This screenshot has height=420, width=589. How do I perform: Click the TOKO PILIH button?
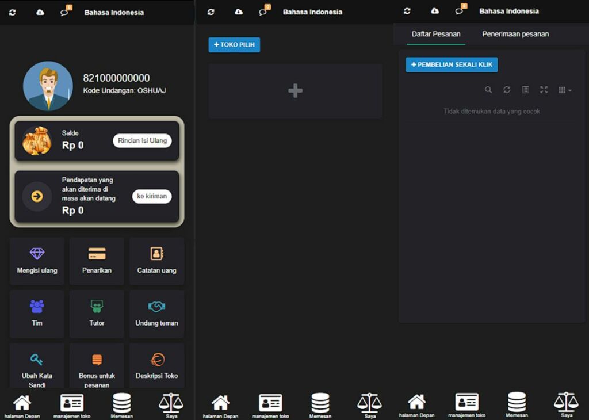click(234, 45)
